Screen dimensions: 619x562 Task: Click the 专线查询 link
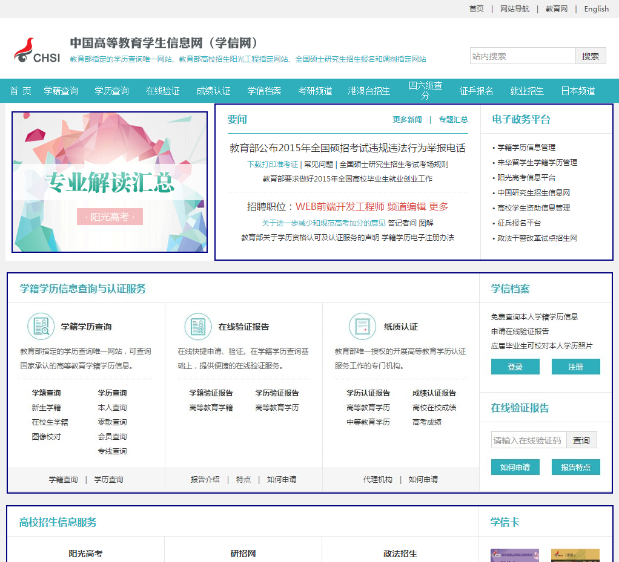click(x=113, y=451)
